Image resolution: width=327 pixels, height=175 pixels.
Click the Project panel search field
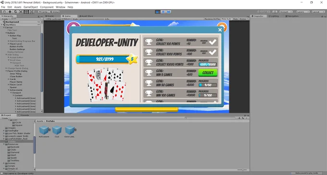click(x=211, y=118)
